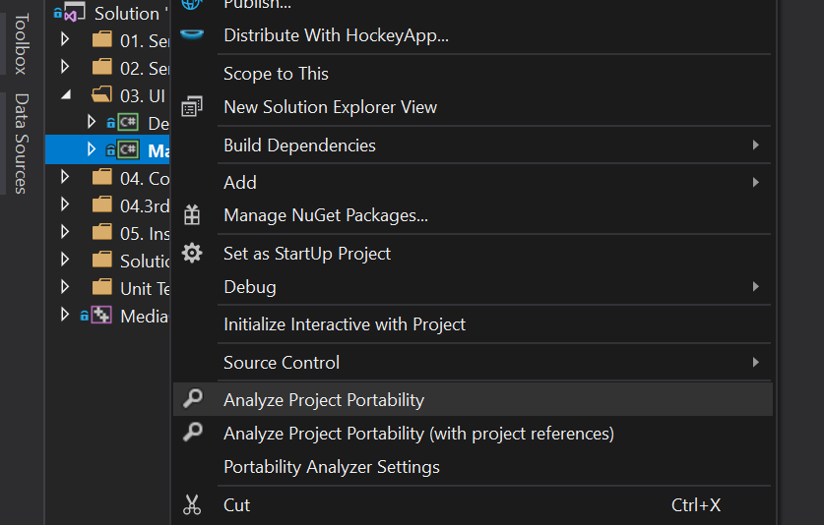824x525 pixels.
Task: Click the NuGet package gift icon
Action: click(192, 215)
